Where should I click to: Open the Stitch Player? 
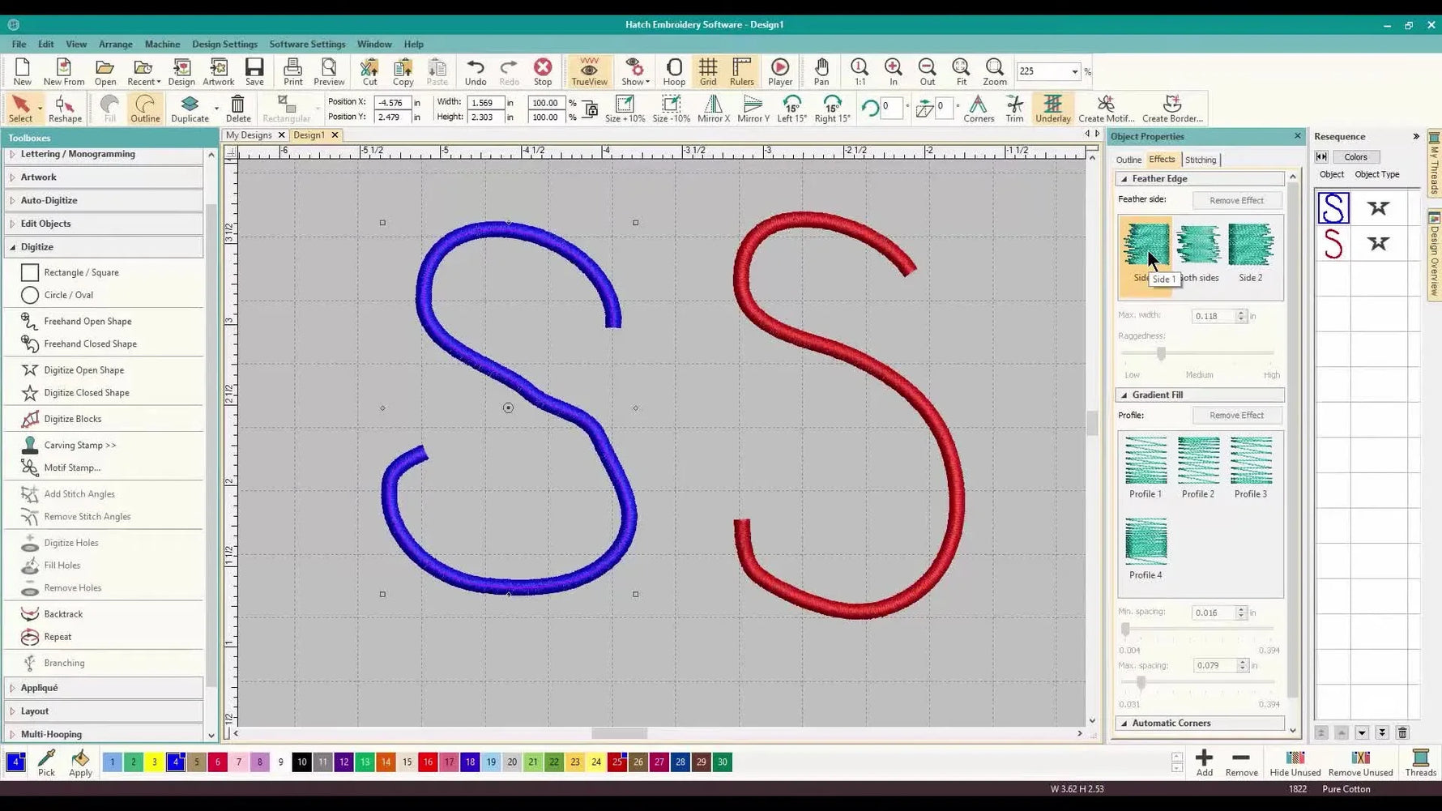tap(779, 71)
